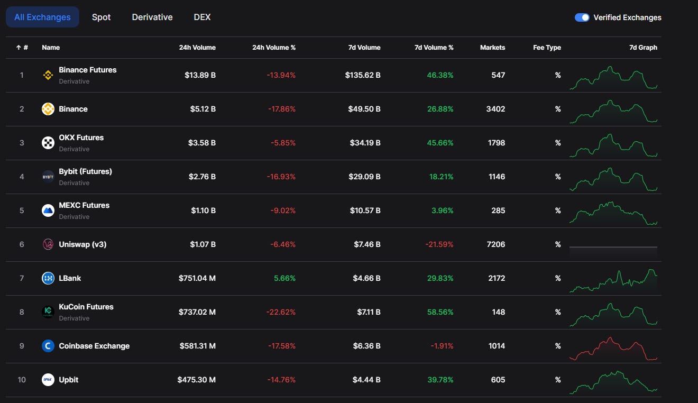
Task: Toggle the Verified Exchanges switch
Action: point(582,17)
